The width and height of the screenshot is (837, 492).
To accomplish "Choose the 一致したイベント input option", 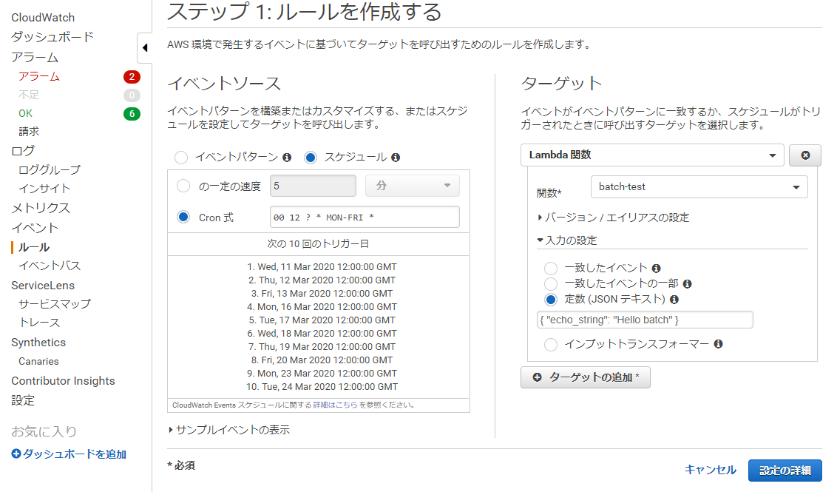I will 551,268.
